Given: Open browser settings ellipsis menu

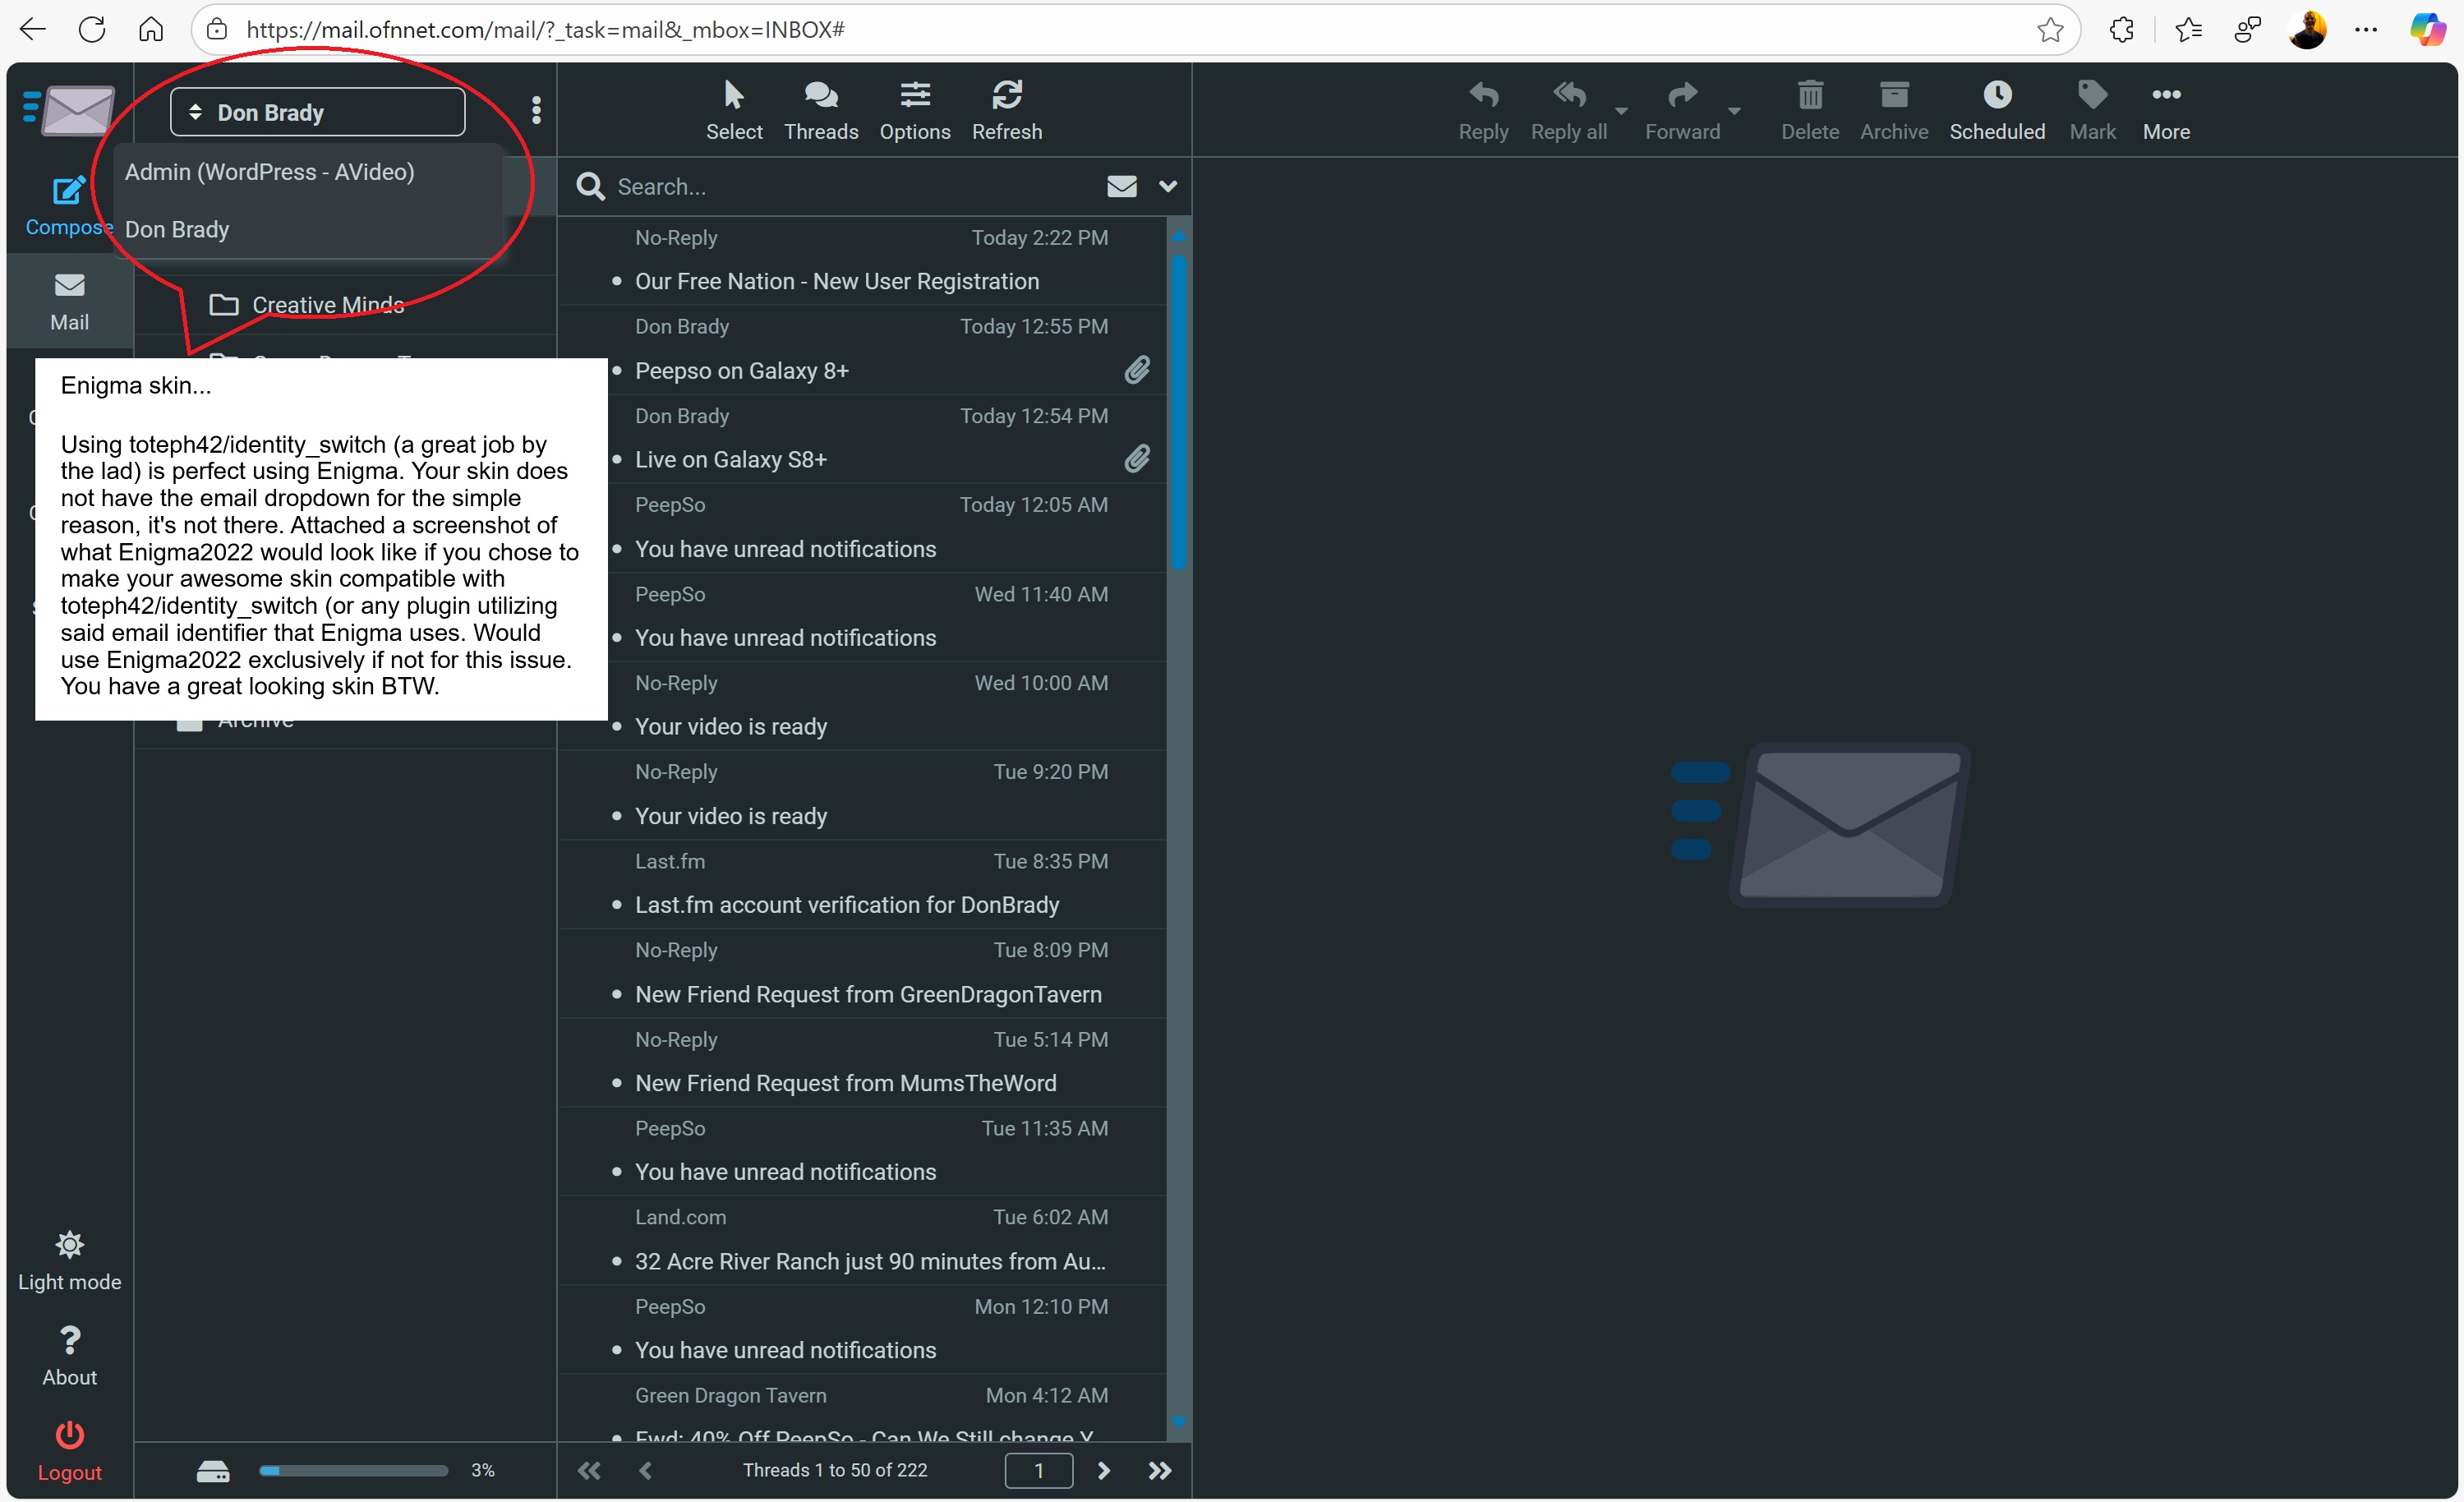Looking at the screenshot, I should point(2366,30).
